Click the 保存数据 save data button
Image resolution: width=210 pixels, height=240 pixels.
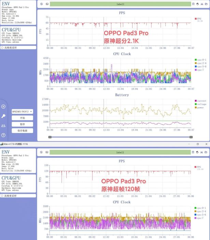coord(22,131)
